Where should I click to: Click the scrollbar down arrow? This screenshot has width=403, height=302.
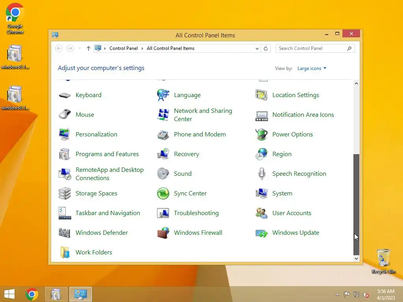coord(356,259)
